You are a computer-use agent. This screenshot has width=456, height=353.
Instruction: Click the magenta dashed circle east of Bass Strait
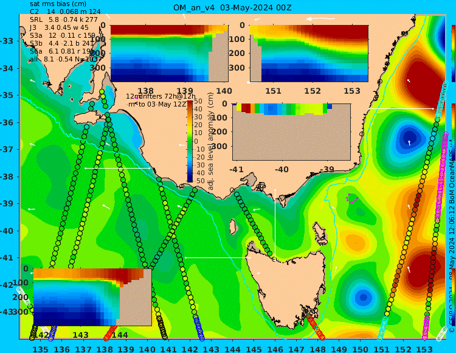pos(352,198)
